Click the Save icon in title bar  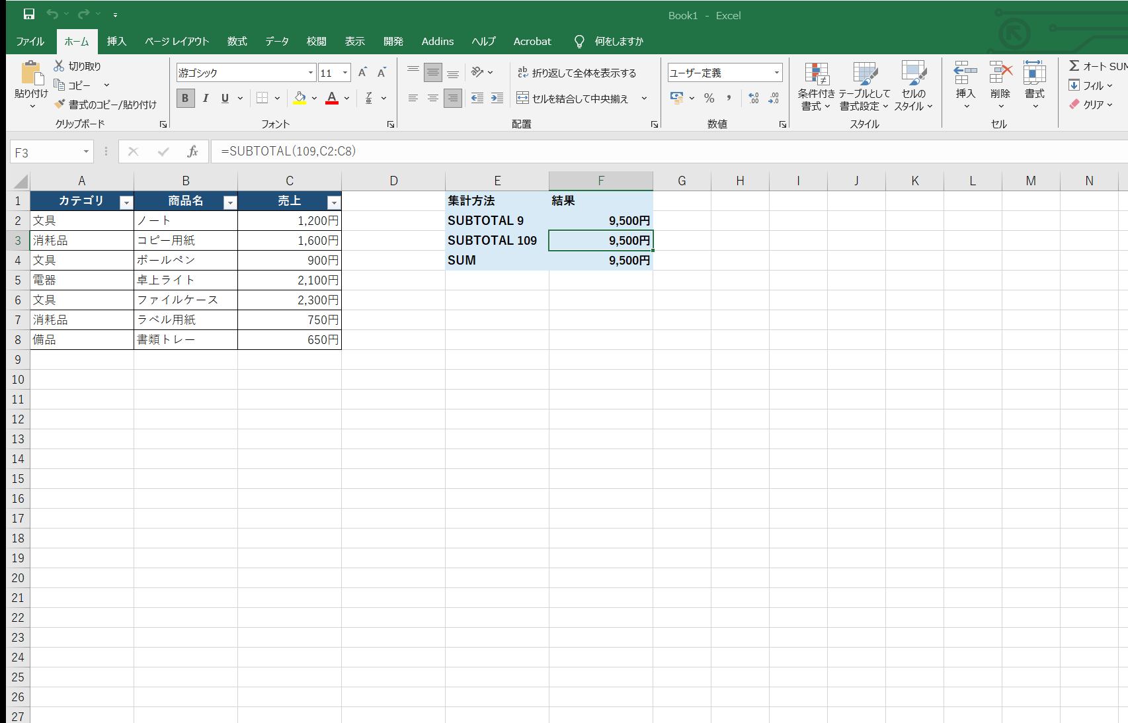click(28, 14)
